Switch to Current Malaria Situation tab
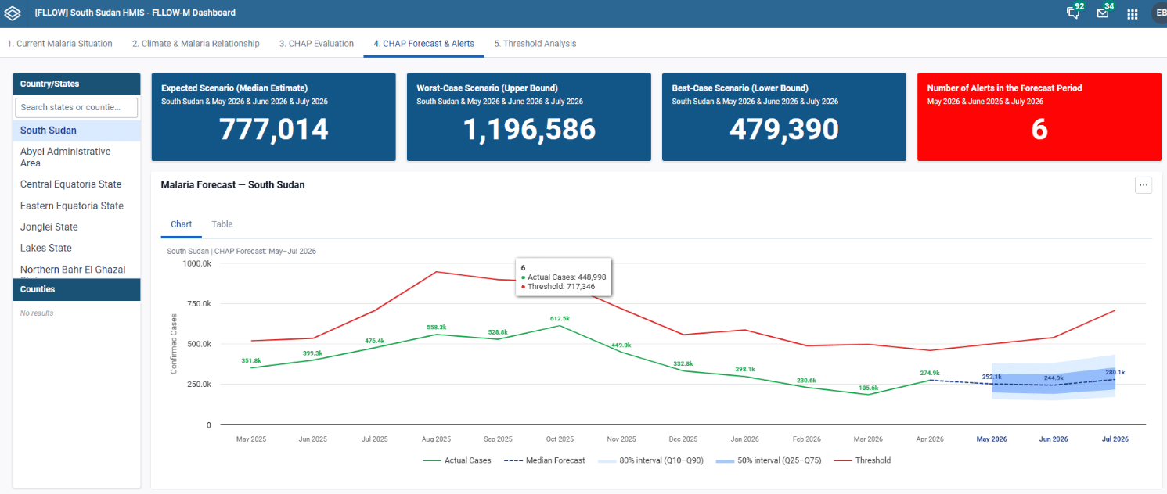This screenshot has height=494, width=1167. [x=60, y=44]
